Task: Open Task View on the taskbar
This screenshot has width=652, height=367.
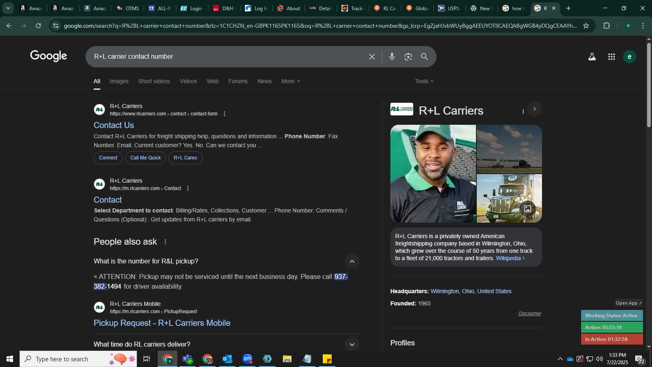Action: click(147, 359)
